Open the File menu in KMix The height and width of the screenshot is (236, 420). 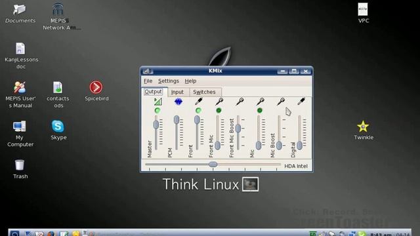[x=148, y=81]
